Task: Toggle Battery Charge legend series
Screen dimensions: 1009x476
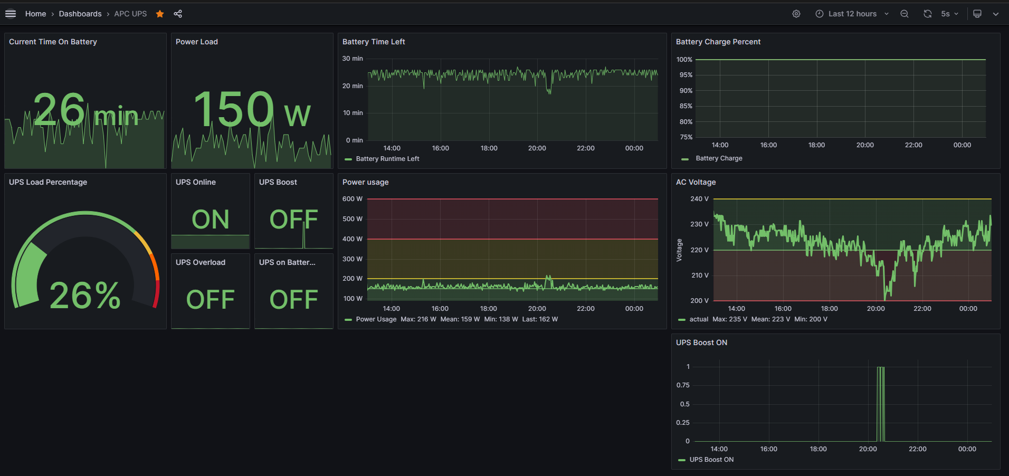Action: (719, 158)
